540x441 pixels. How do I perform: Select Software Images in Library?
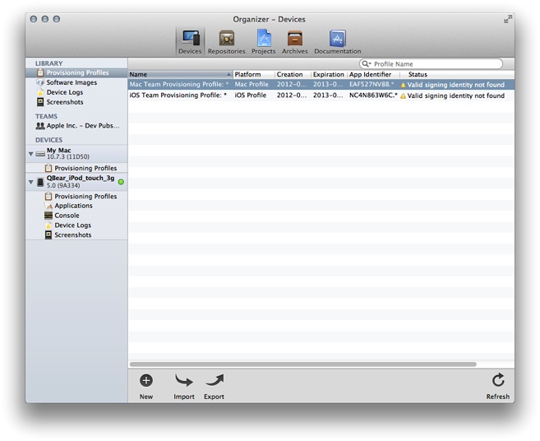[76, 82]
